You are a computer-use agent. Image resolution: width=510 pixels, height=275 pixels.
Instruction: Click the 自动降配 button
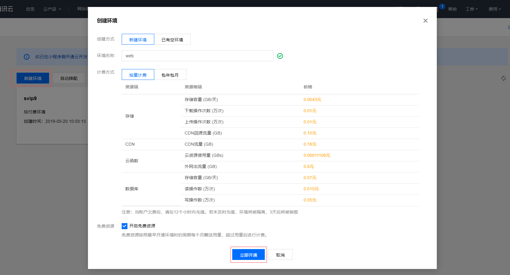tap(69, 78)
